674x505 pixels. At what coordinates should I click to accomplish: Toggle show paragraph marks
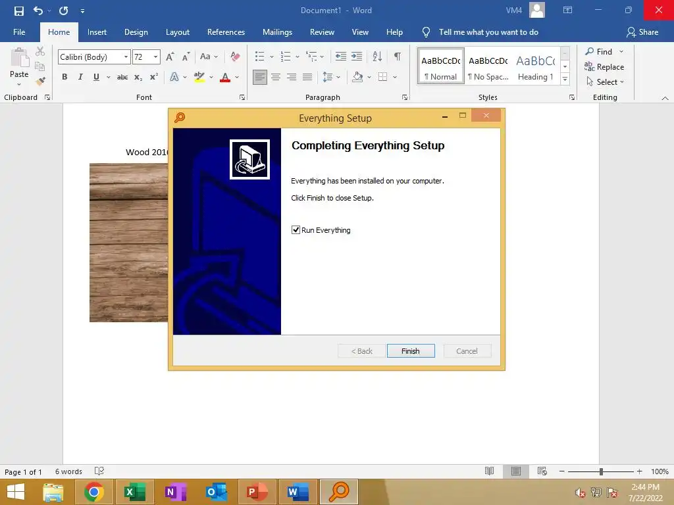pos(398,57)
